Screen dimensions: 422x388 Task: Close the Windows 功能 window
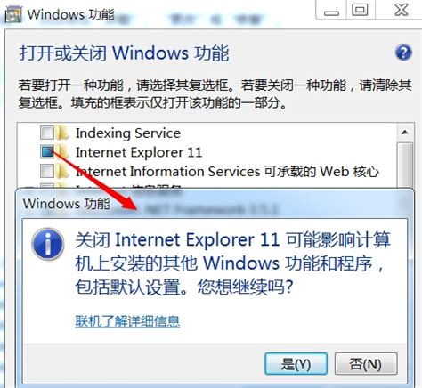tap(401, 11)
